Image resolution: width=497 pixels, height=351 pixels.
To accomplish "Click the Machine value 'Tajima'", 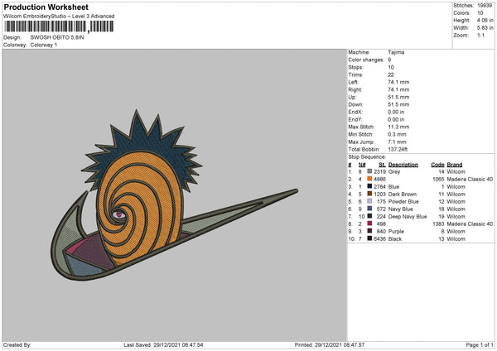I will click(396, 52).
